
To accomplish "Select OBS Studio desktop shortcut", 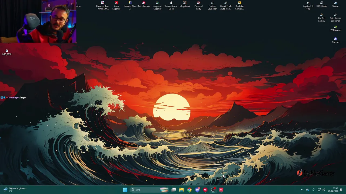I will tap(322, 5).
